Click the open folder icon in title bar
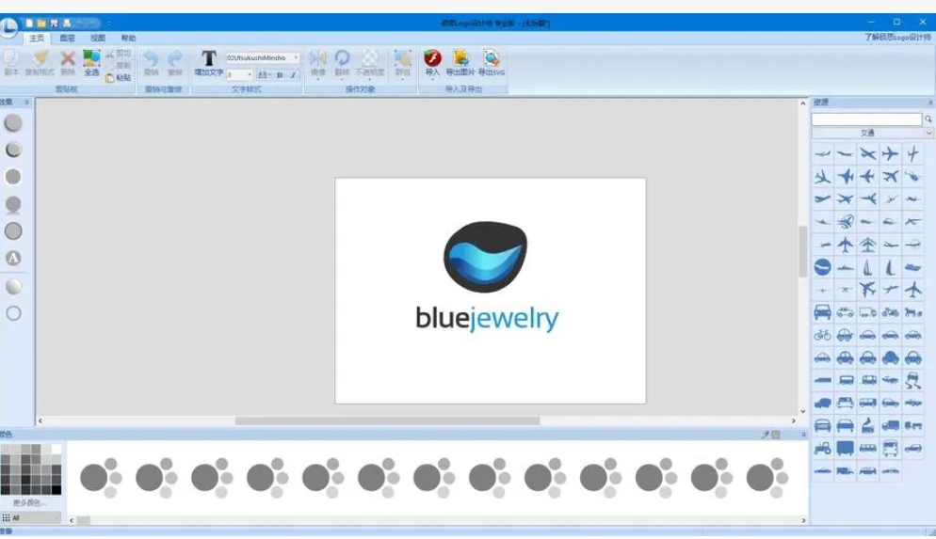The width and height of the screenshot is (936, 539). pyautogui.click(x=41, y=24)
